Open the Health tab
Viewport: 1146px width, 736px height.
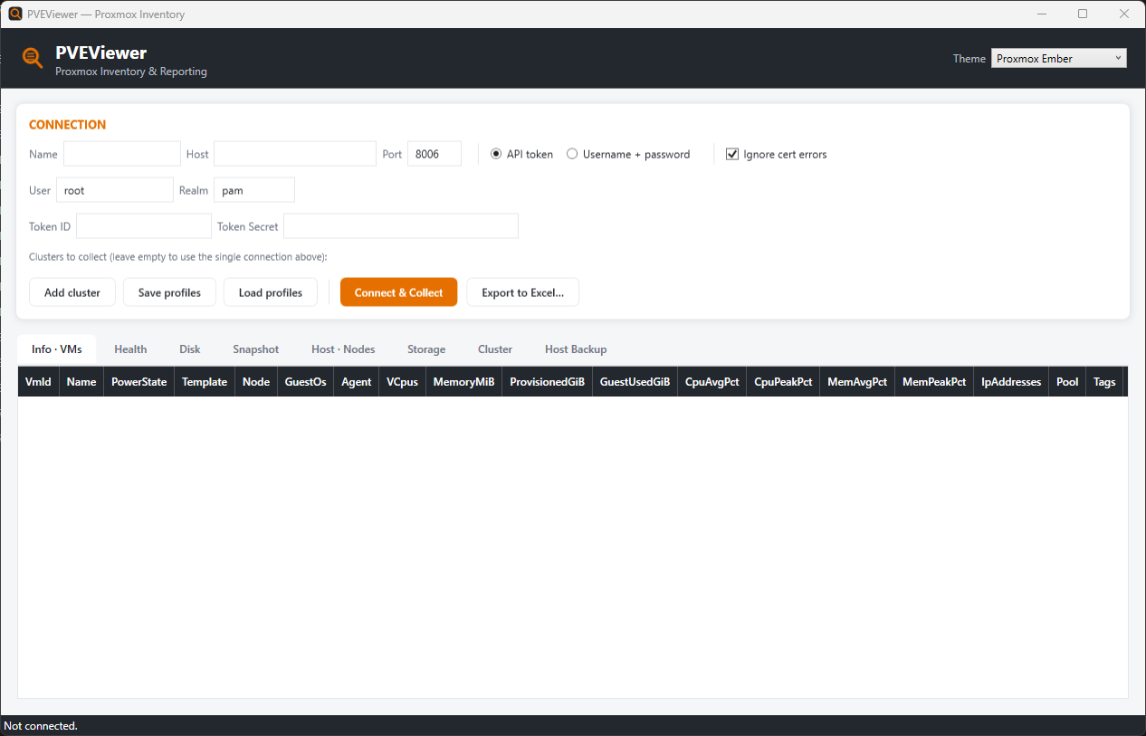pyautogui.click(x=130, y=349)
